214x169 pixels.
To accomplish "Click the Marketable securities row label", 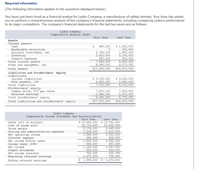I will pyautogui.click(x=28, y=50).
